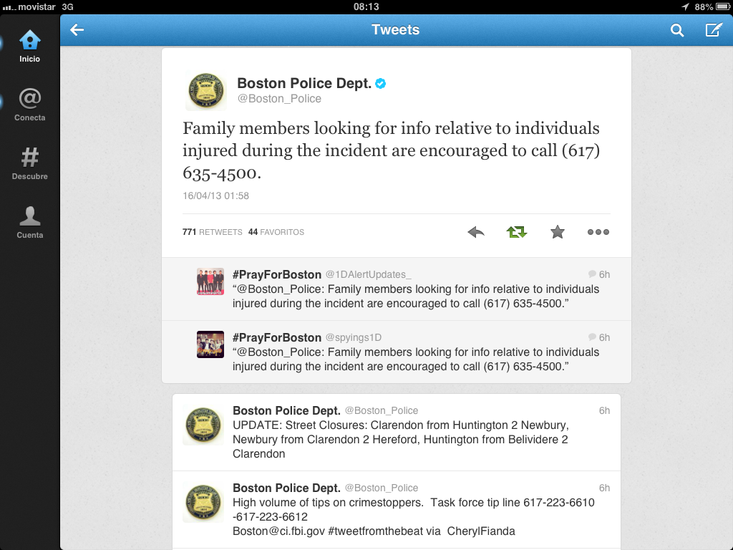
Task: Go to the Cuenta profile tab
Action: point(29,223)
